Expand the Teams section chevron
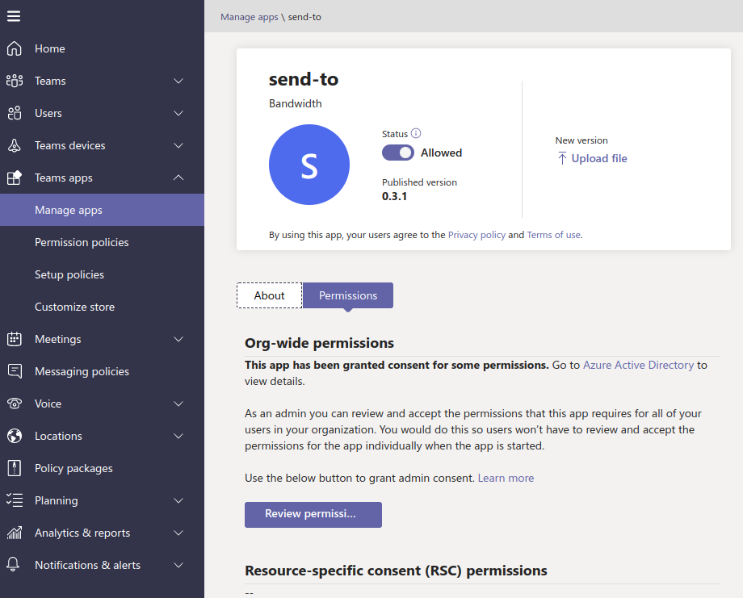The width and height of the screenshot is (743, 598). pos(178,81)
